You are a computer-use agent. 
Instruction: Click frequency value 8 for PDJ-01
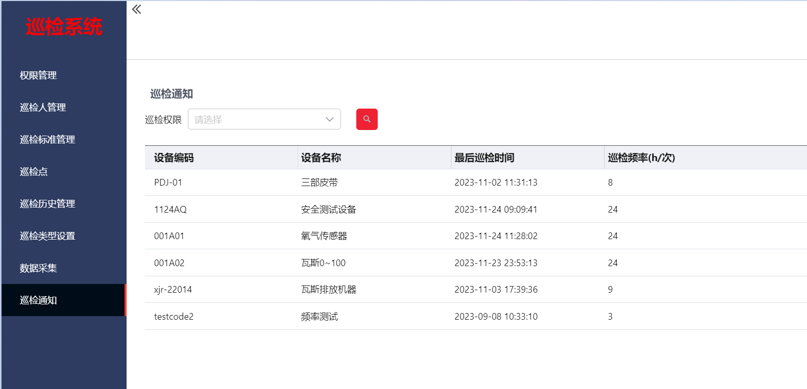point(610,183)
